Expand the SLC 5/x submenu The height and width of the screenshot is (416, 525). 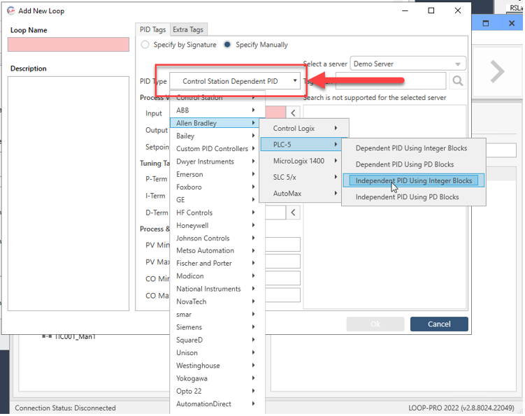point(301,177)
